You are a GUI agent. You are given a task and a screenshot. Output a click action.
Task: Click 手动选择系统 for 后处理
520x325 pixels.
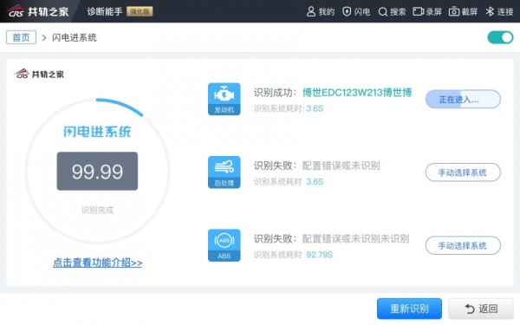tap(463, 172)
